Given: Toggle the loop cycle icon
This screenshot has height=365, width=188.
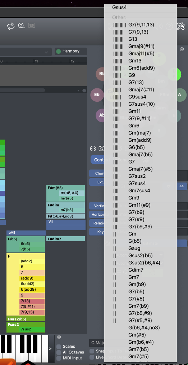Looking at the screenshot, I should tap(11, 26).
